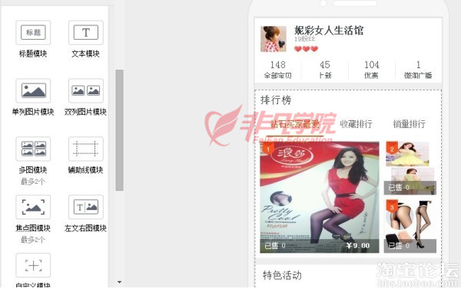Pick the 多图模块 multi-image icon
The width and height of the screenshot is (461, 288).
33,149
